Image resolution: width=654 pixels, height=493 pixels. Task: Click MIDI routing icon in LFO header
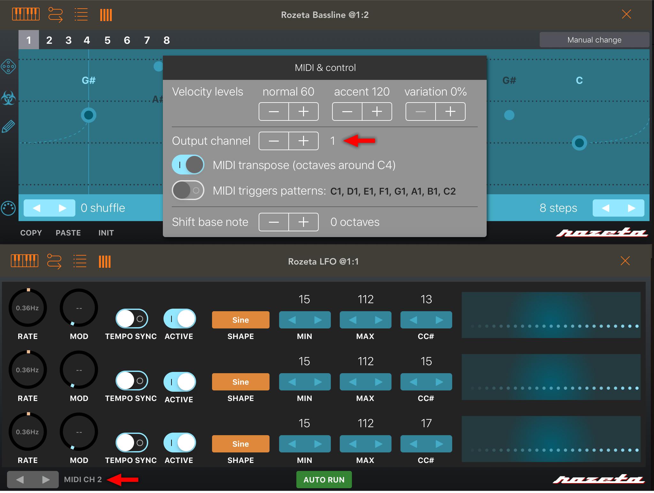54,261
